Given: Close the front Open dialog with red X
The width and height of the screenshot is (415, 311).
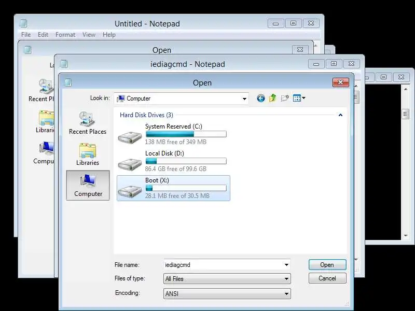Looking at the screenshot, I should tap(341, 82).
